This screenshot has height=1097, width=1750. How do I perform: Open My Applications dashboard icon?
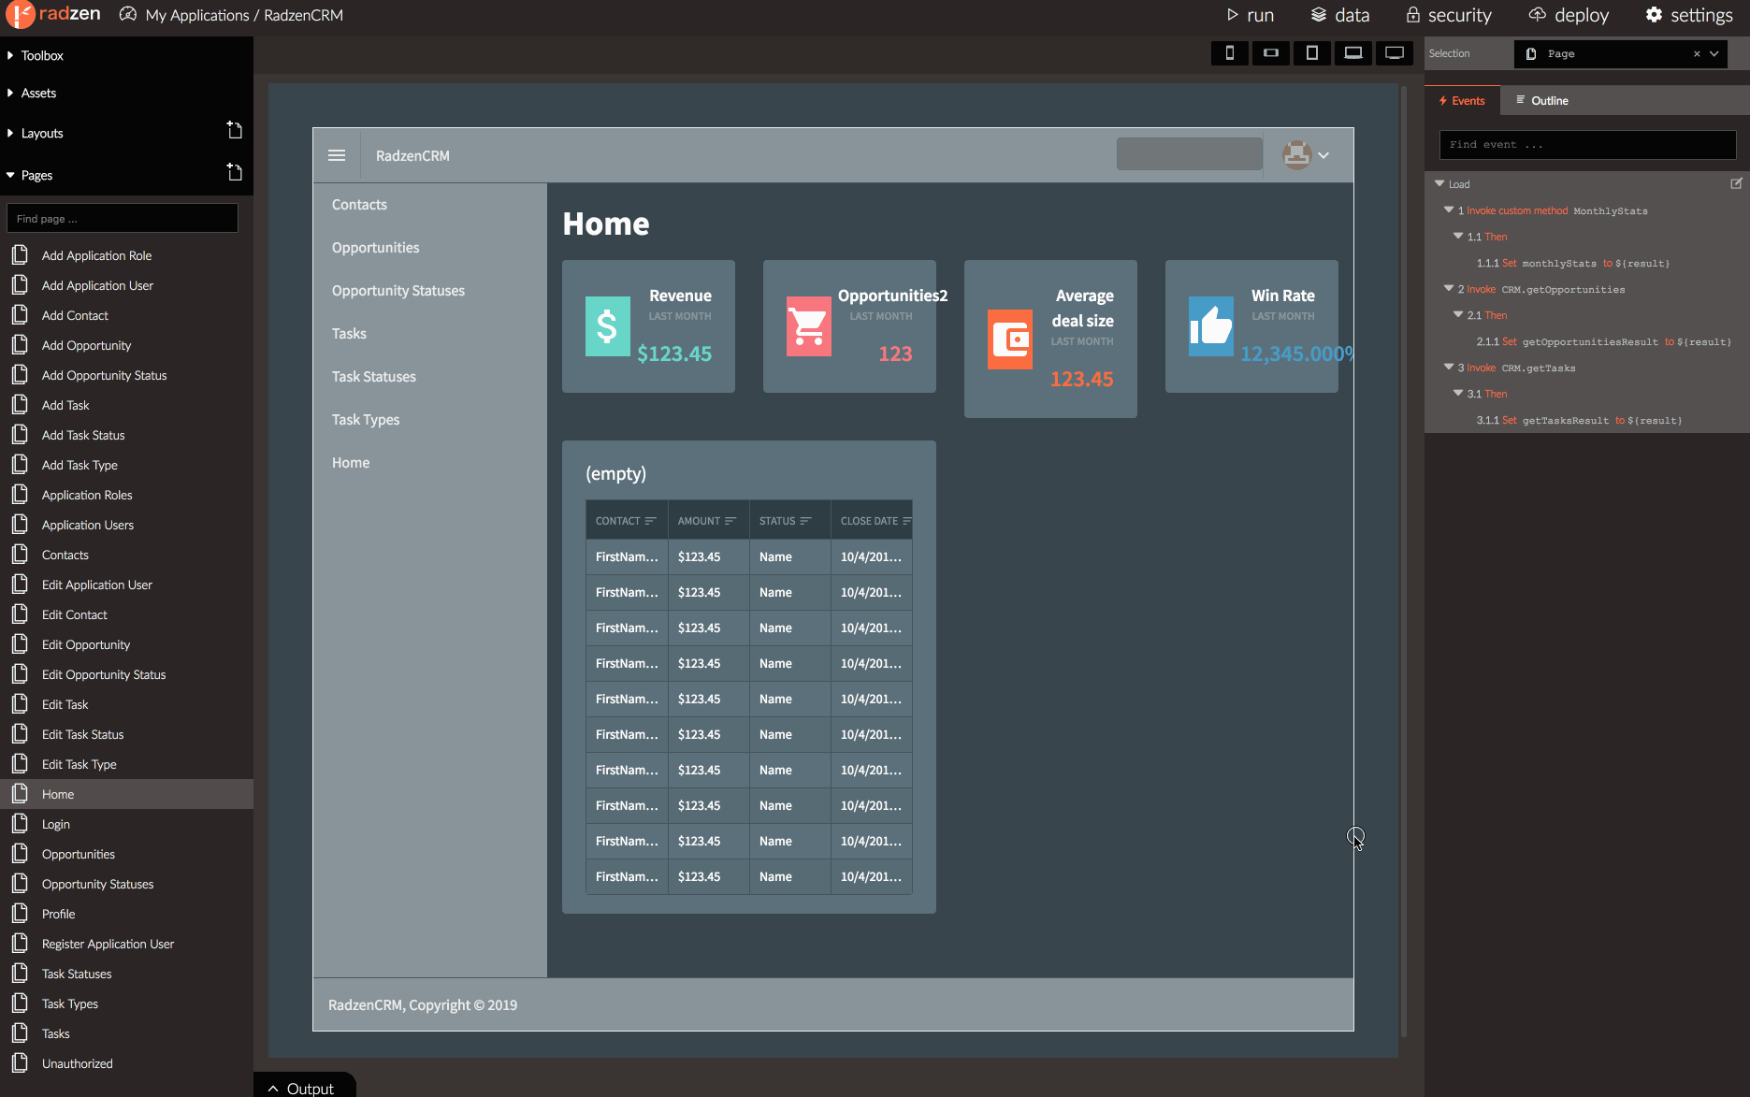coord(128,15)
